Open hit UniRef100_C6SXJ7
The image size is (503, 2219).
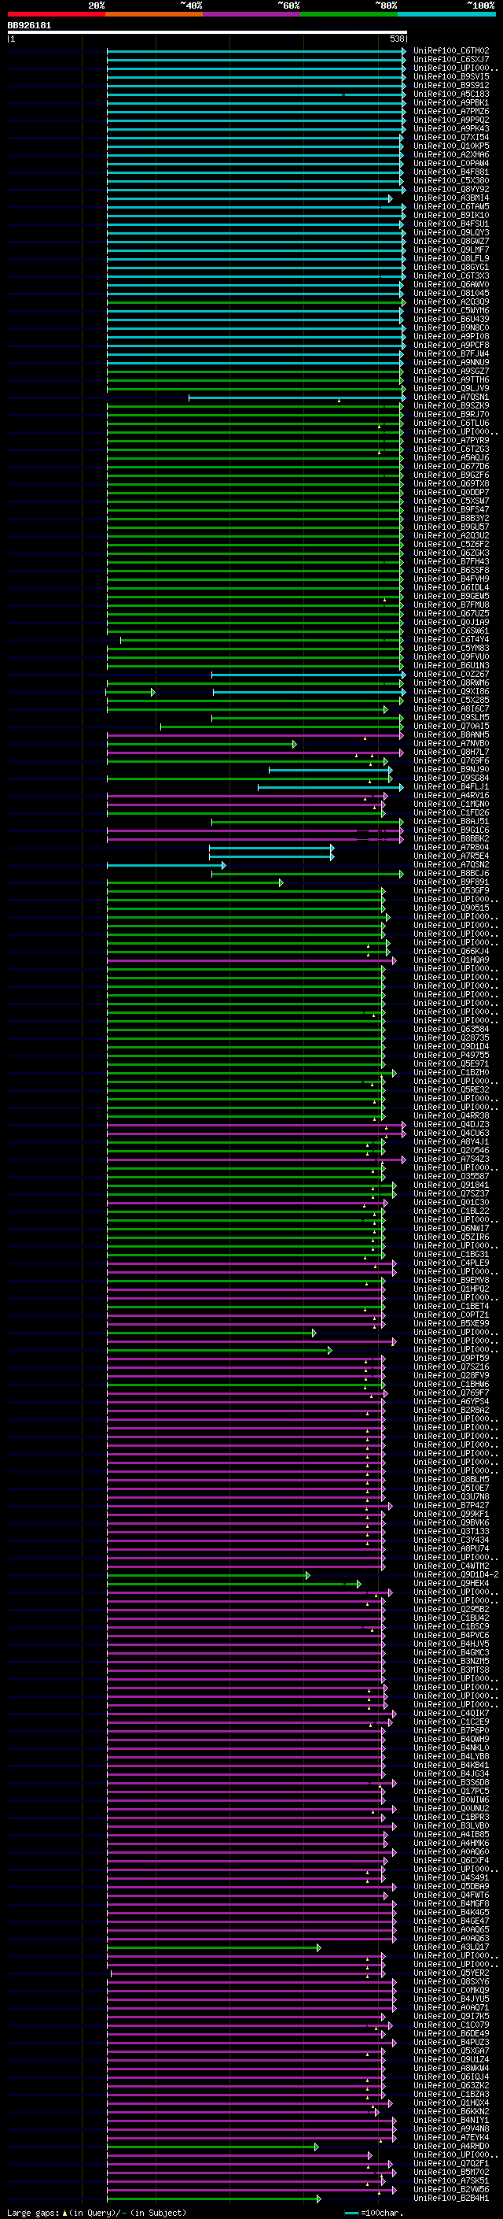pos(451,60)
